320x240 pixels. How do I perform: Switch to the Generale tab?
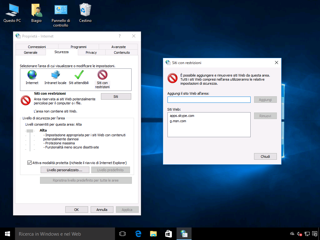coord(31,52)
